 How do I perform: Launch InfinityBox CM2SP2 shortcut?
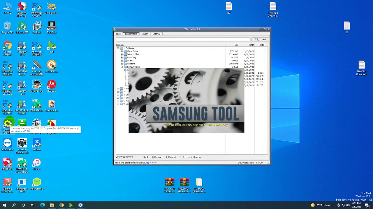(x=7, y=107)
